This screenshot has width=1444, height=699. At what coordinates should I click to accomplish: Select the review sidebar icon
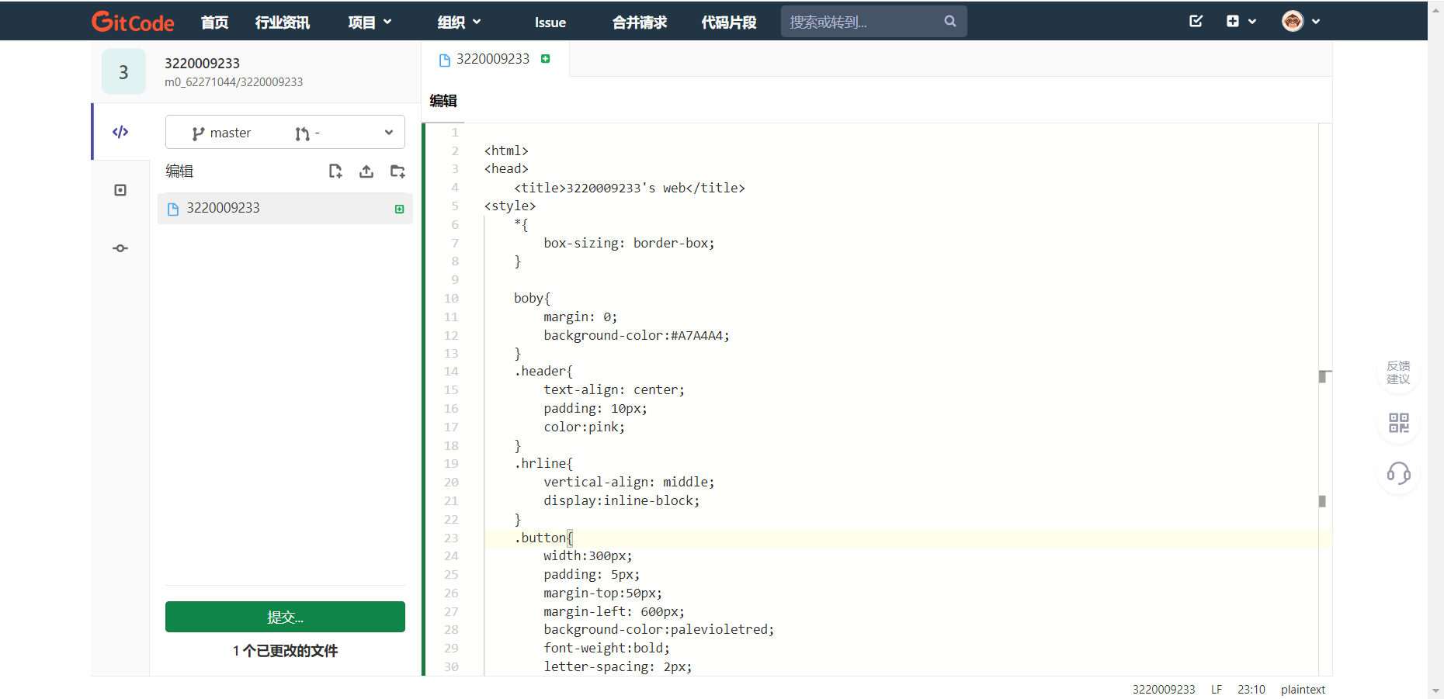click(x=120, y=190)
